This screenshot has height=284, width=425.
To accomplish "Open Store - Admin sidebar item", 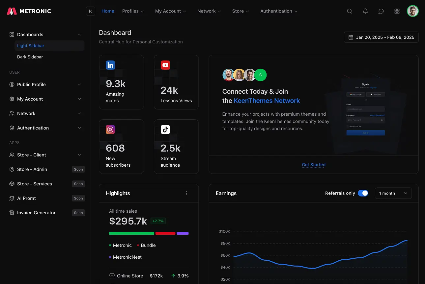I will point(47,169).
